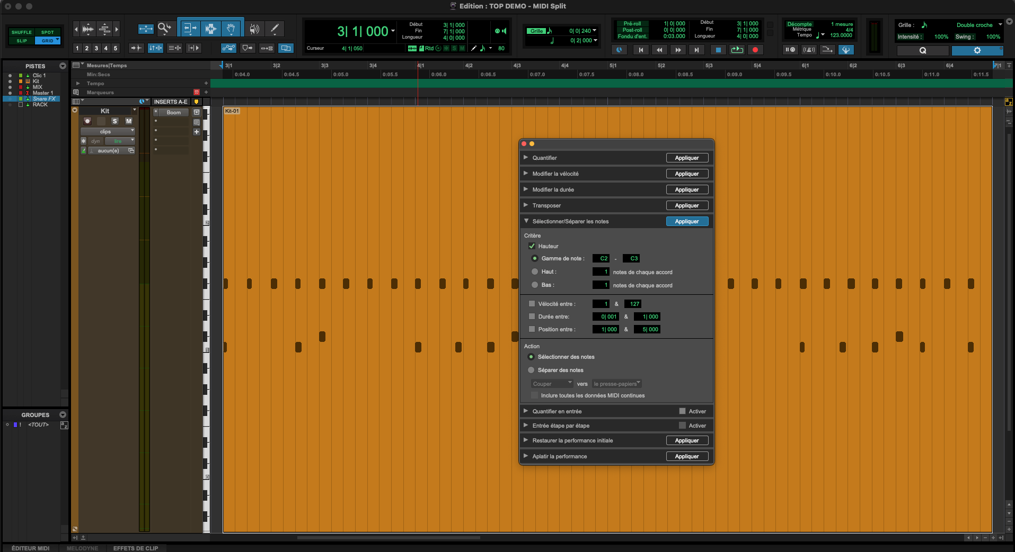Toggle the tempo conductor ruler button
Viewport: 1015px width, 552px height.
pyautogui.click(x=846, y=50)
